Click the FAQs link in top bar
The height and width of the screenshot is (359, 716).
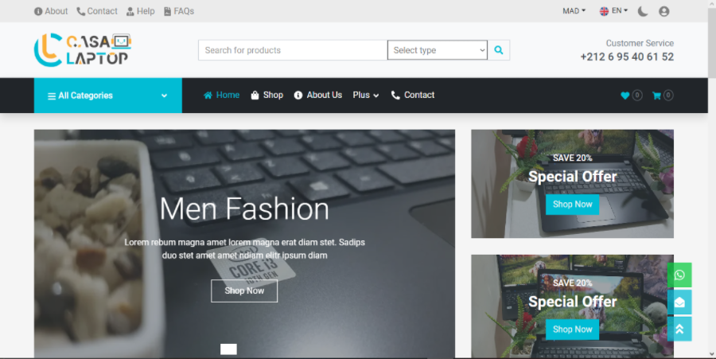tap(179, 11)
